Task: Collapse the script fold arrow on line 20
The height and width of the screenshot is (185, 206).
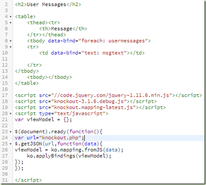Action: click(11, 114)
